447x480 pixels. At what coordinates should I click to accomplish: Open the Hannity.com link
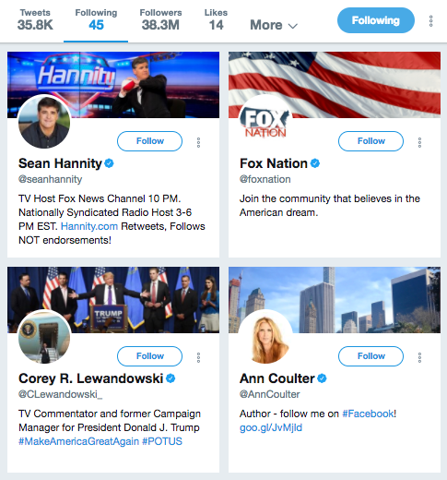(89, 226)
